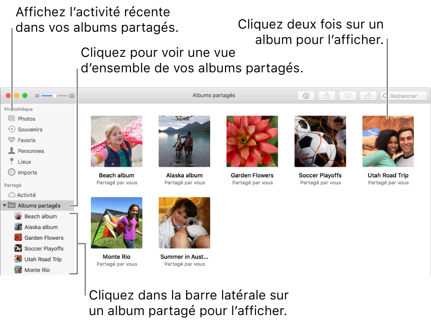Select the Monte Rio cover thumbnail

pos(117,223)
